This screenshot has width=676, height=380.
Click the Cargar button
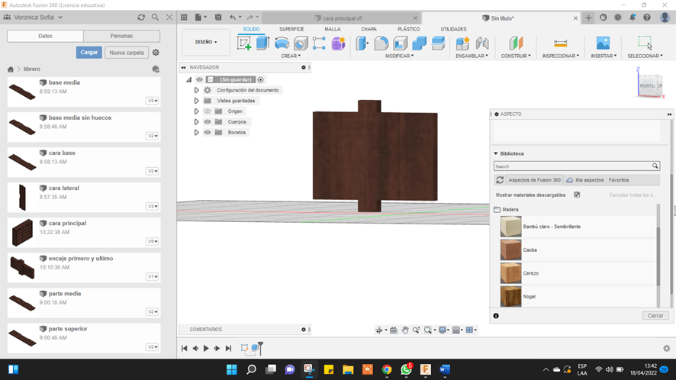point(89,53)
